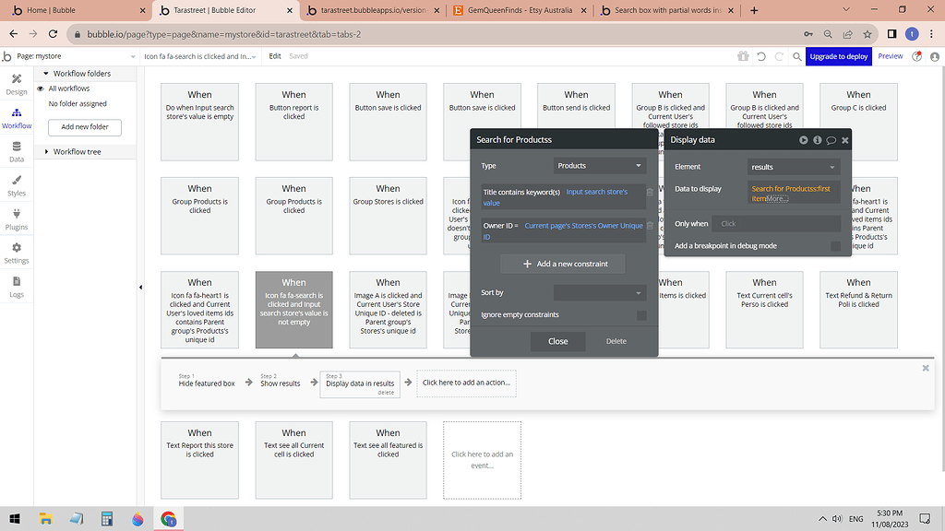View info for the Display data action
The width and height of the screenshot is (945, 531).
pyautogui.click(x=819, y=140)
